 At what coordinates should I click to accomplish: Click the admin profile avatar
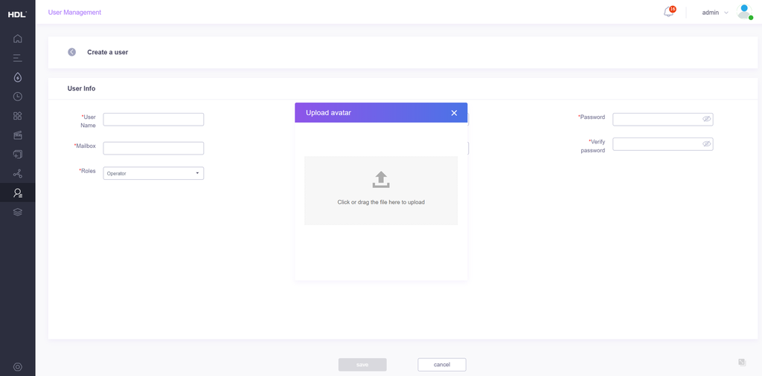[x=744, y=12]
